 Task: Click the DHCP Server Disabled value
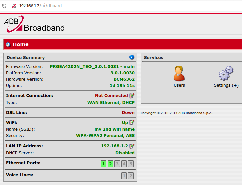[x=125, y=153]
